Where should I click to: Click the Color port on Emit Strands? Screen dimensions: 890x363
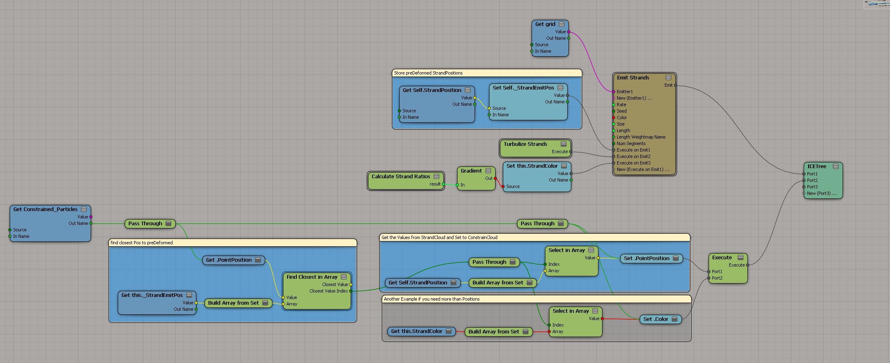614,117
